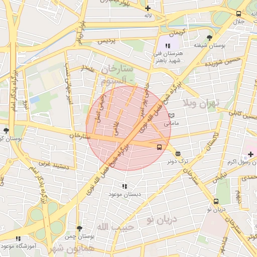Open the school icon above آموزشگاه موعود
This screenshot has height=257, width=257.
coord(18,238)
